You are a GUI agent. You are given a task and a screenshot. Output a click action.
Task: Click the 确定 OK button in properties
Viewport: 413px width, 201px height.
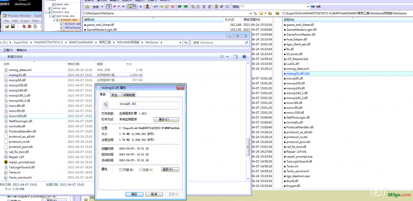(134, 194)
